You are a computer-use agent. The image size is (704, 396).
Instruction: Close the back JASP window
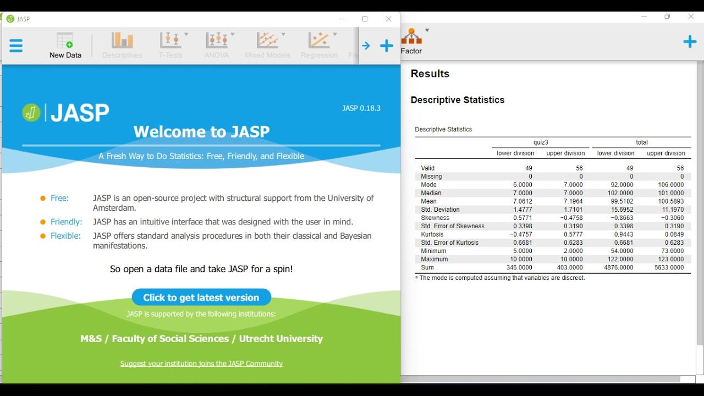coord(691,17)
